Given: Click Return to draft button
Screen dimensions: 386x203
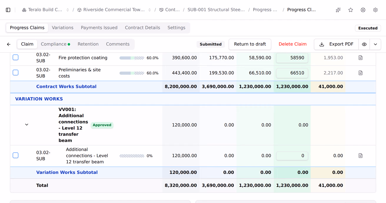Looking at the screenshot, I should click(250, 44).
